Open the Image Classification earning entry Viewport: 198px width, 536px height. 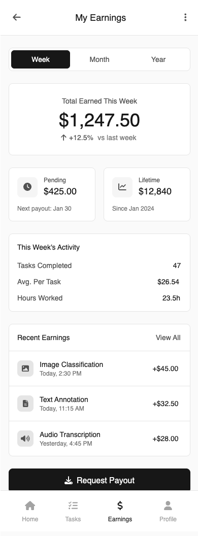(x=100, y=368)
